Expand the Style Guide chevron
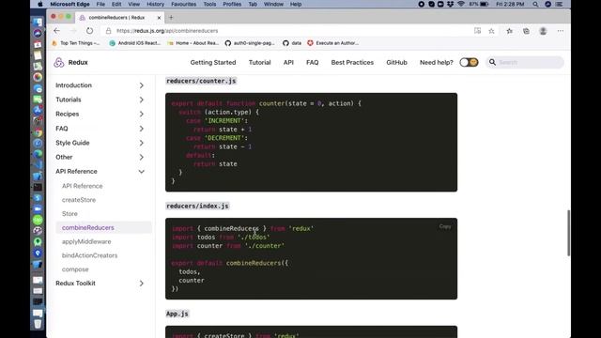Image resolution: width=601 pixels, height=338 pixels. (142, 143)
